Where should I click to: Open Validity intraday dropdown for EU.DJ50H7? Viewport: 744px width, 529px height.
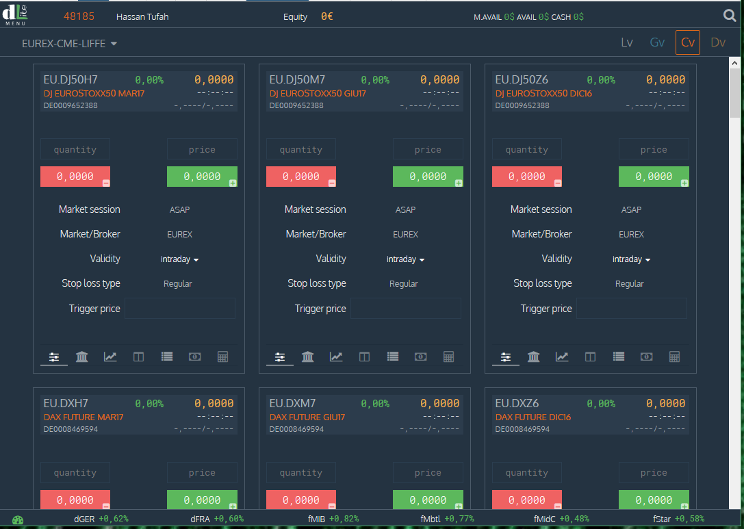tap(179, 259)
